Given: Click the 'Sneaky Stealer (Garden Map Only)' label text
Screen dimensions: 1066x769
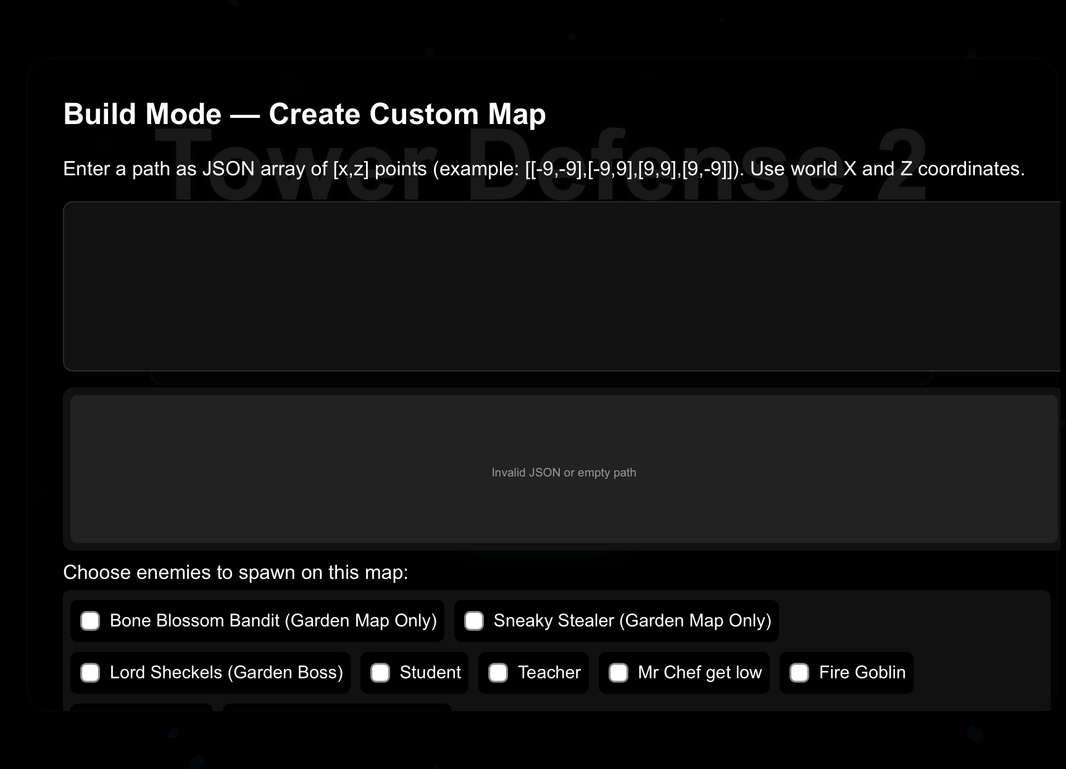Looking at the screenshot, I should click(x=632, y=621).
